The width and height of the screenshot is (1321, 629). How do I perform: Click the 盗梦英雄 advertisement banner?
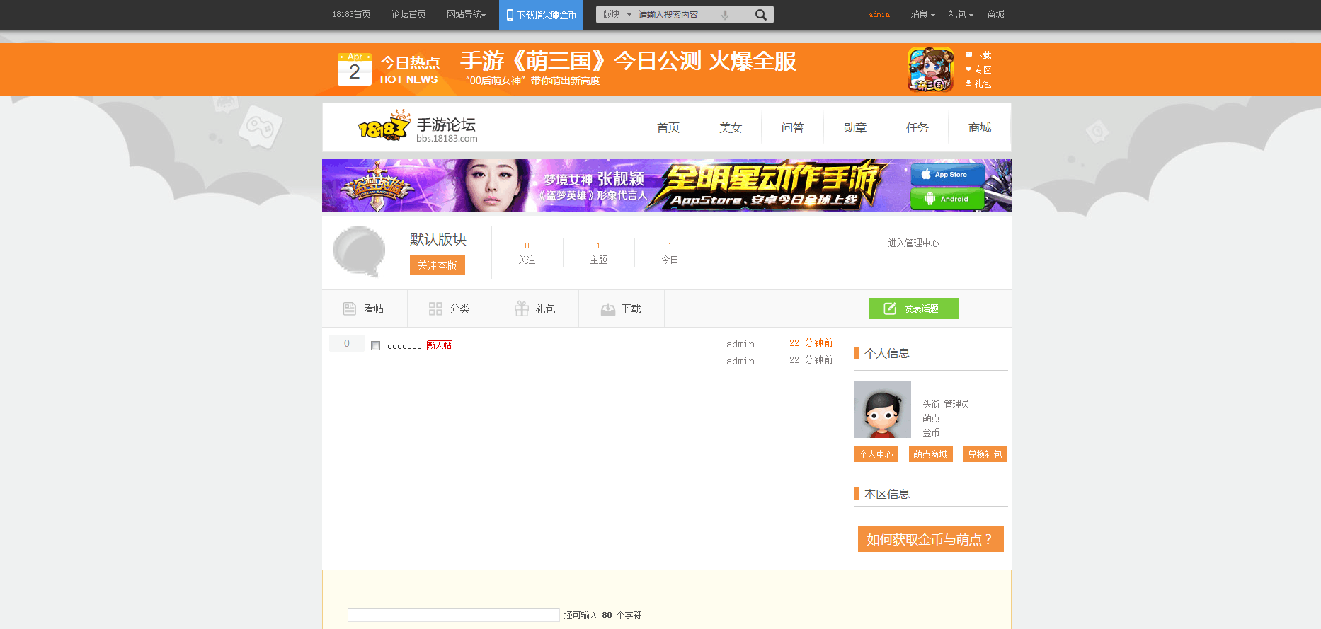pyautogui.click(x=667, y=185)
